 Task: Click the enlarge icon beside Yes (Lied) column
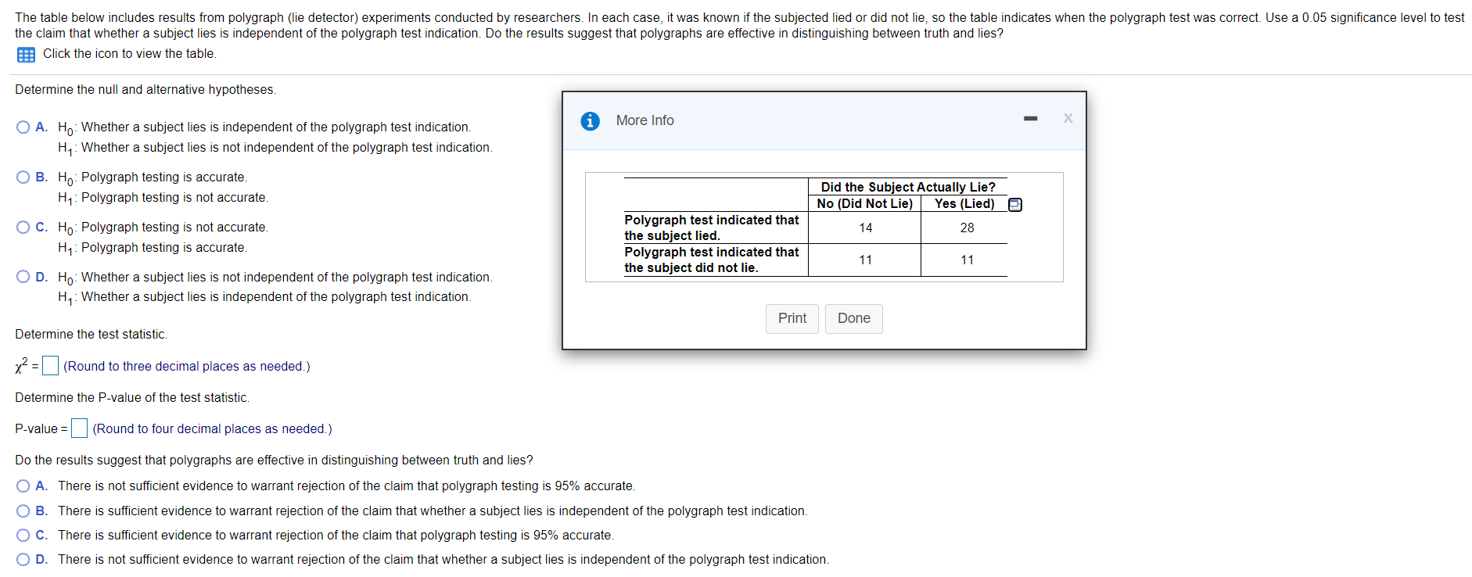pos(1014,204)
